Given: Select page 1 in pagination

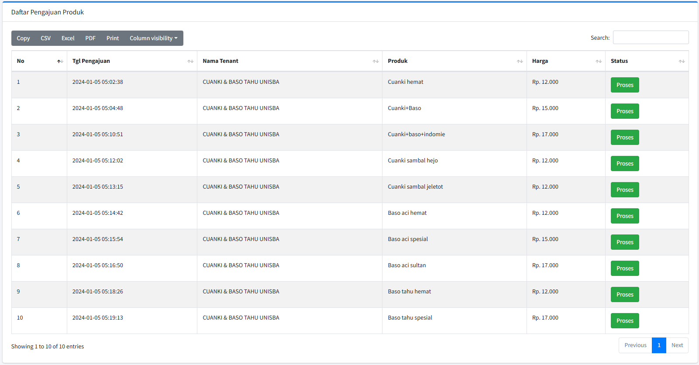Looking at the screenshot, I should (659, 345).
